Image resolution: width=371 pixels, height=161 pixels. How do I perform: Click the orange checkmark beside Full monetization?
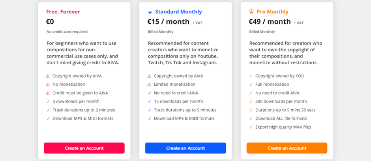click(x=251, y=84)
